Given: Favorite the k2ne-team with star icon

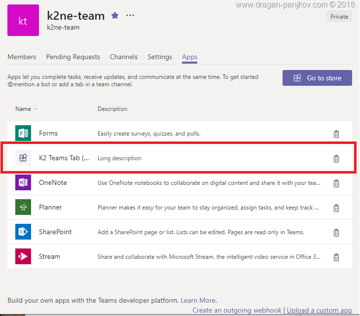Looking at the screenshot, I should 115,15.
